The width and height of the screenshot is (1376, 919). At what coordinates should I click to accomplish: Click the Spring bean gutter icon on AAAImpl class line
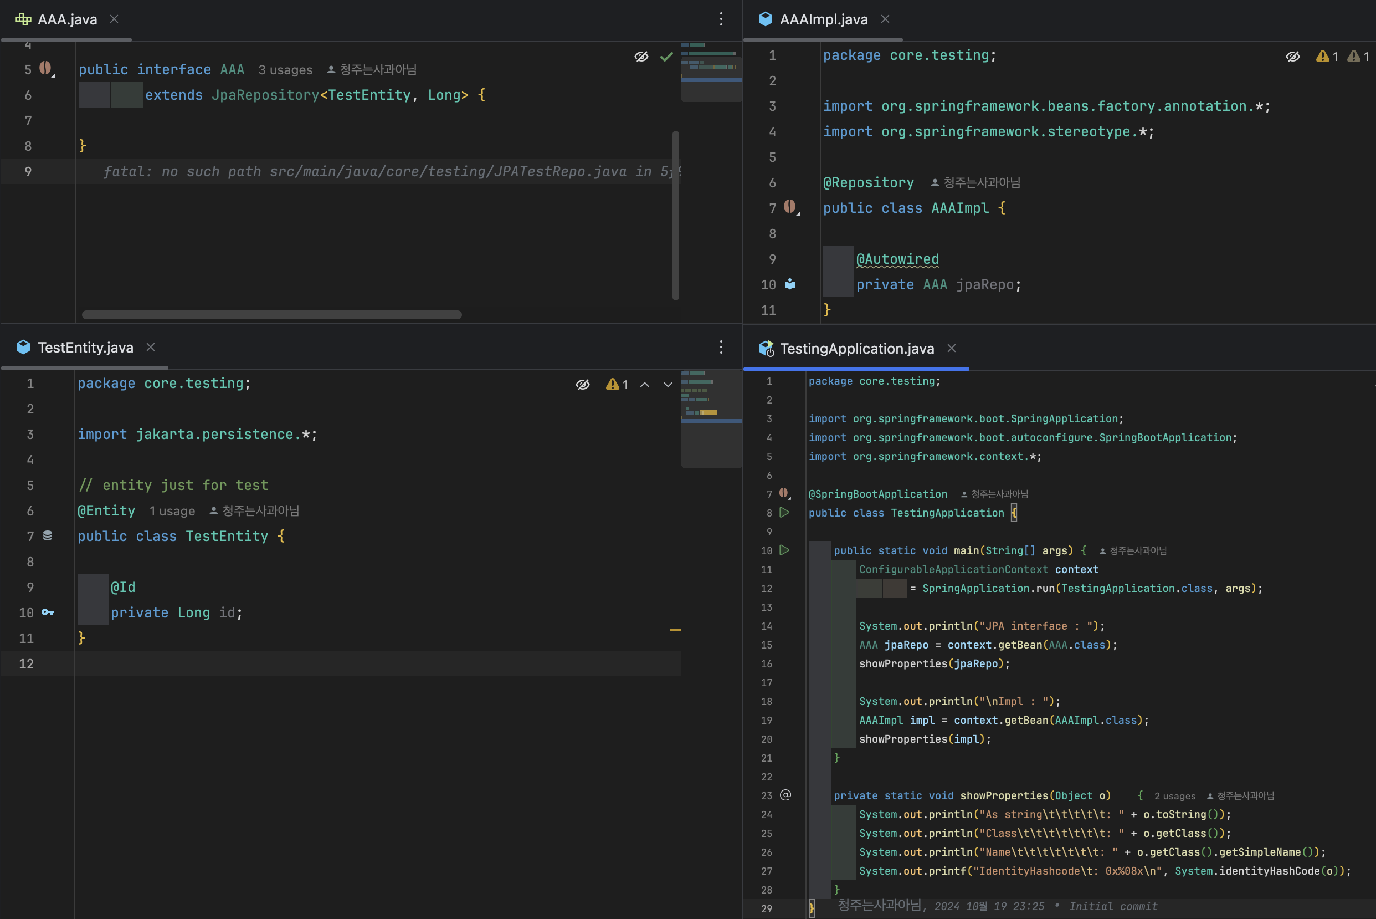[x=790, y=207]
